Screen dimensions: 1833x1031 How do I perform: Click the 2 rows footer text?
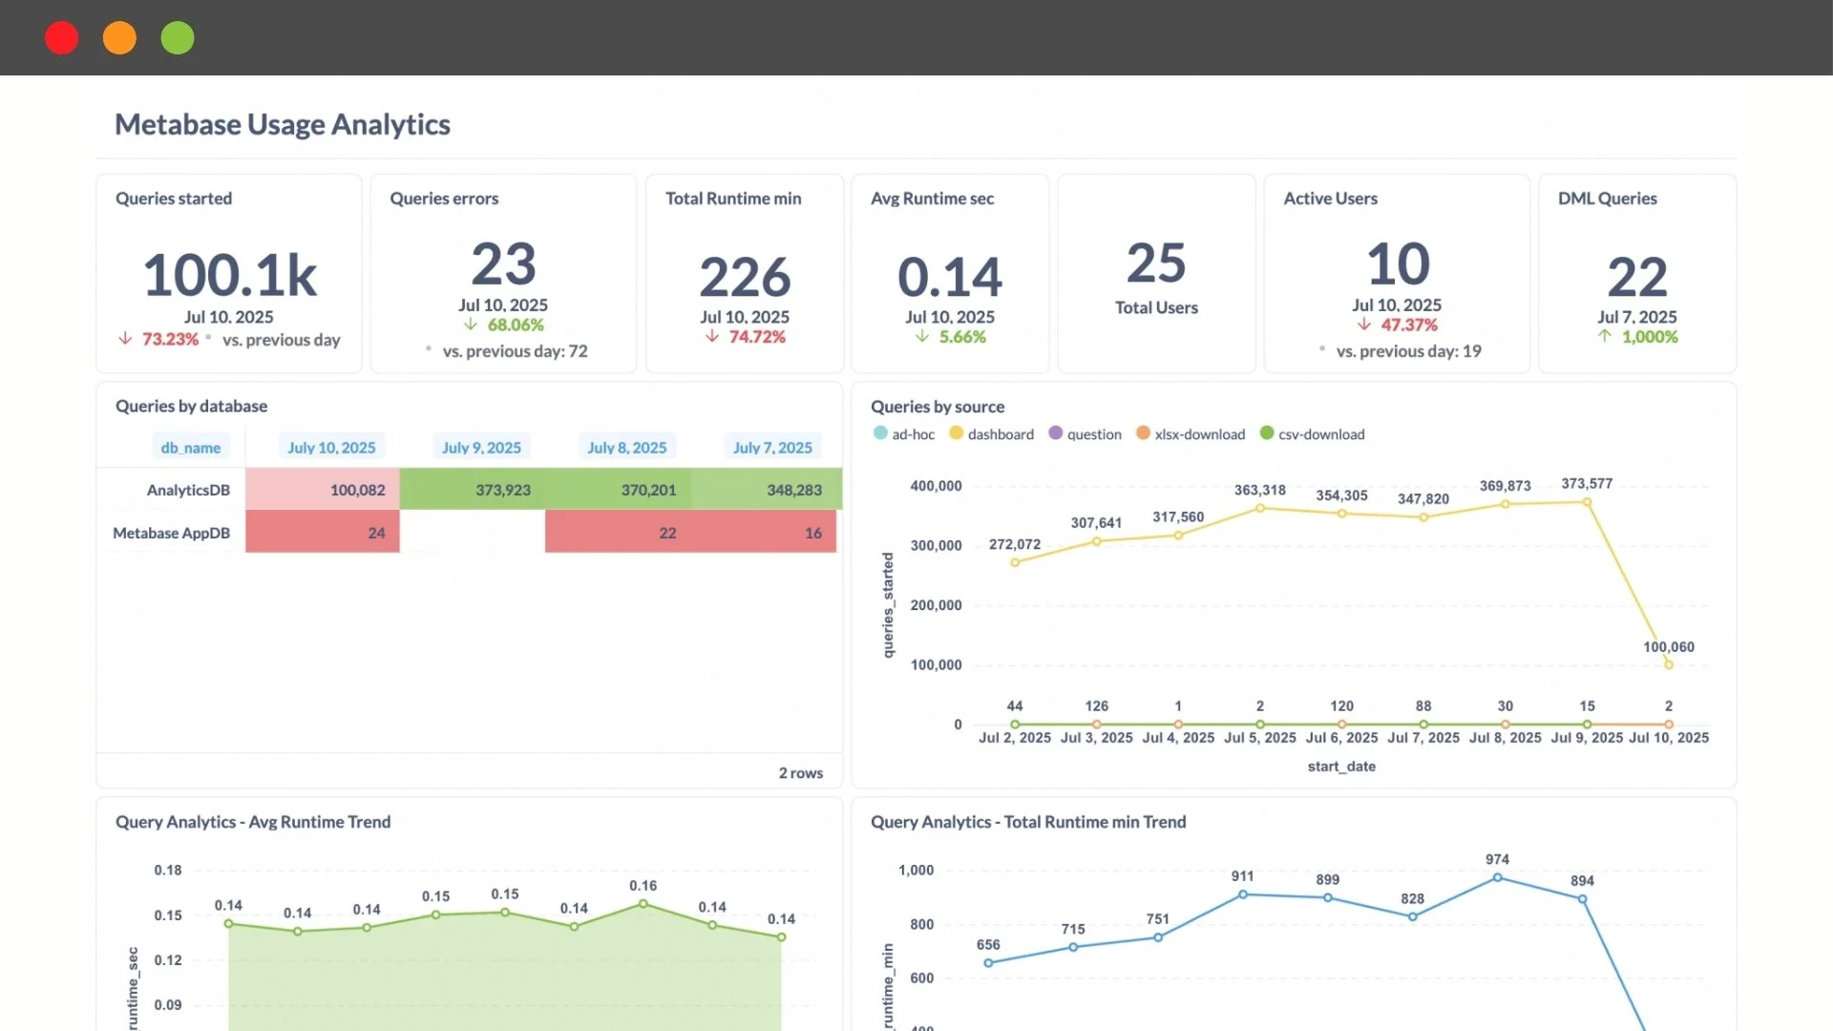(800, 773)
